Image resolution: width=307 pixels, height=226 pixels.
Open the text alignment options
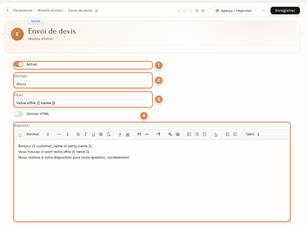[216, 135]
